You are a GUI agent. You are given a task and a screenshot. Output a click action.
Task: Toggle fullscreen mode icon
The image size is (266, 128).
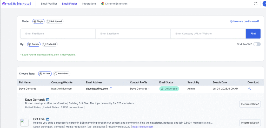click(x=256, y=4)
